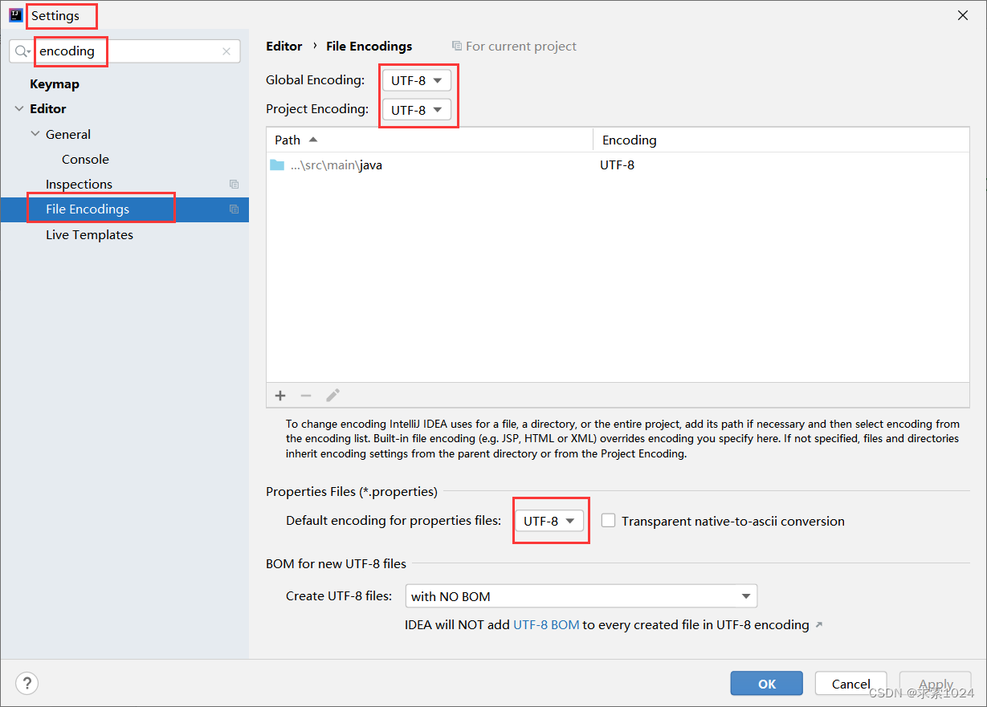The image size is (987, 707).
Task: Click UTF-8 encoding cell of java path
Action: pos(618,165)
